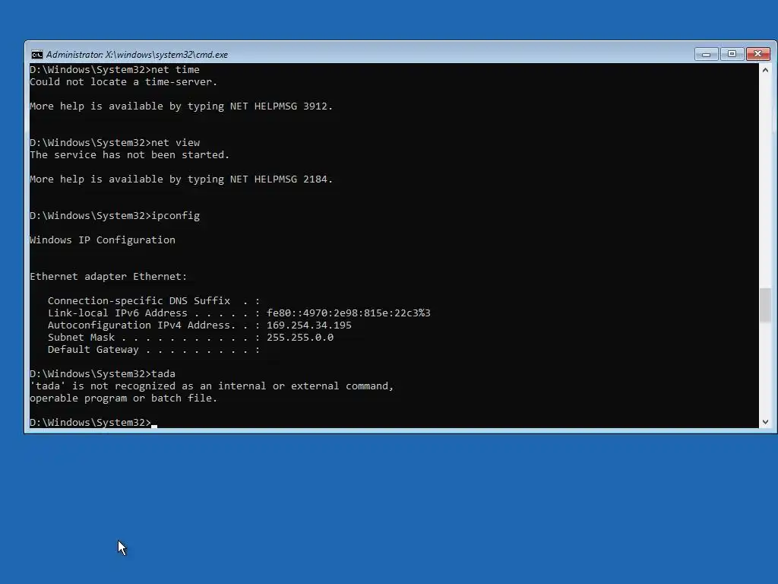Close the Administrator cmd.exe window
The width and height of the screenshot is (778, 584).
coord(757,54)
